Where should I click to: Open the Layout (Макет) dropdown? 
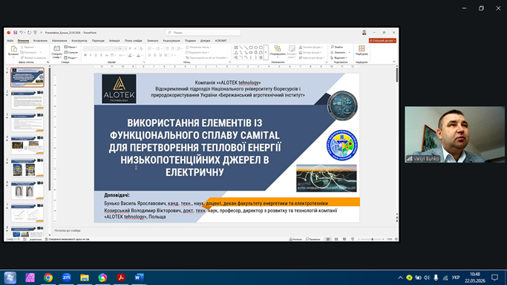pos(71,47)
